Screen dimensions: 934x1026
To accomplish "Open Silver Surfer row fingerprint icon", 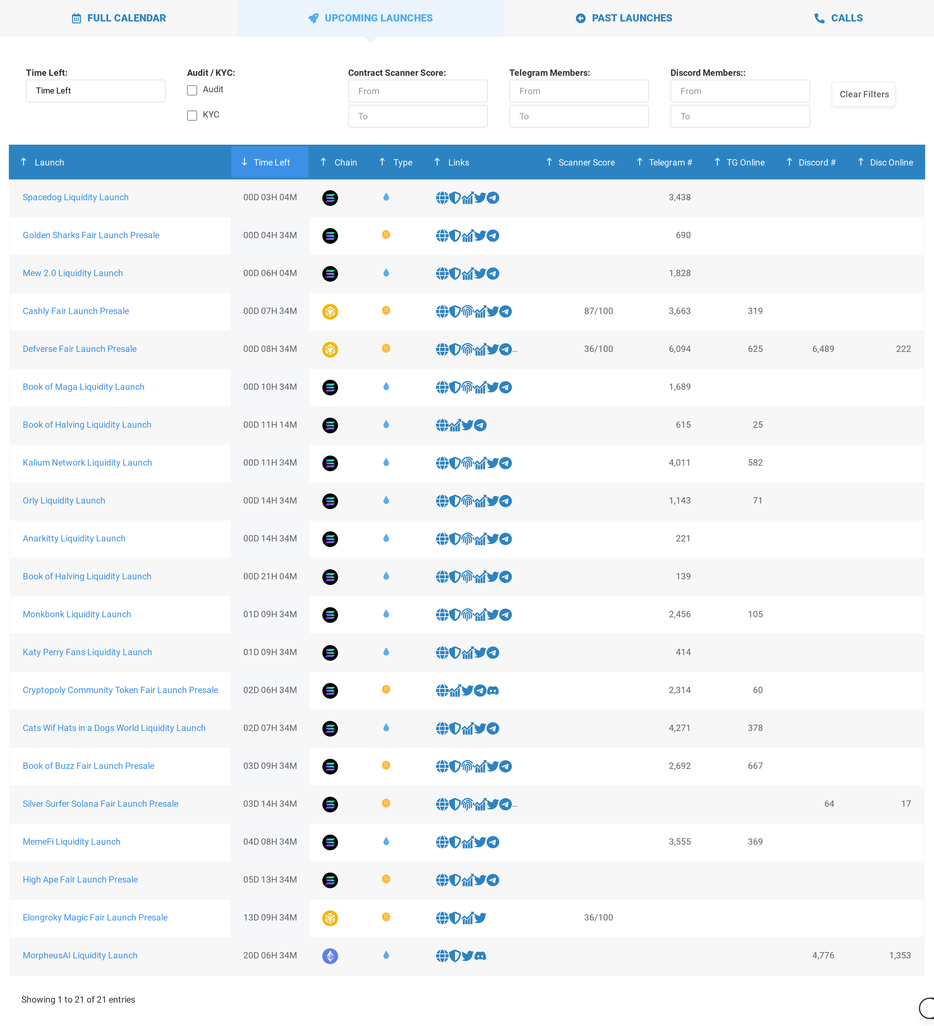I will (x=467, y=804).
